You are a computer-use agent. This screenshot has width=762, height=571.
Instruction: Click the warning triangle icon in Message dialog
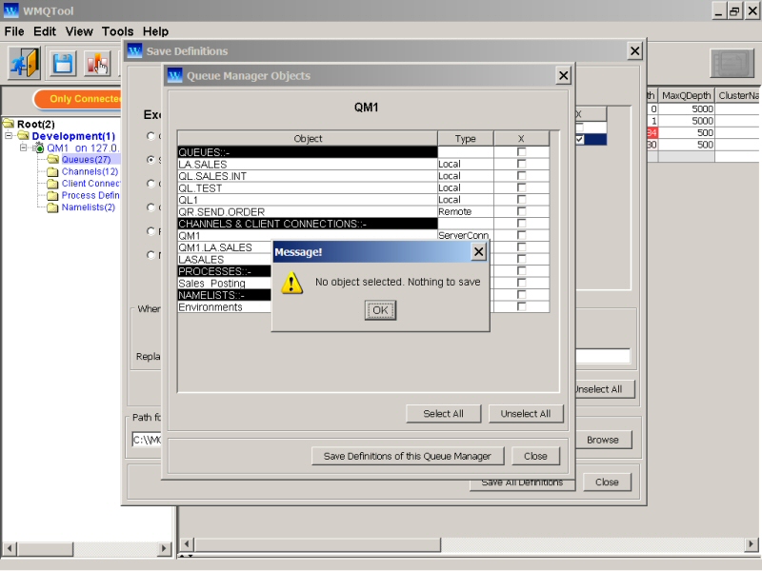pos(292,283)
